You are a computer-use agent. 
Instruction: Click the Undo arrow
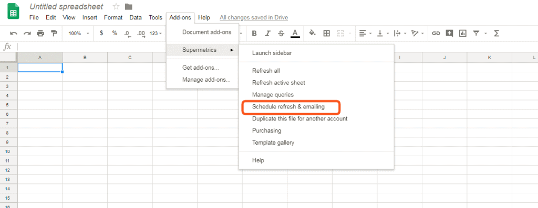(x=14, y=33)
